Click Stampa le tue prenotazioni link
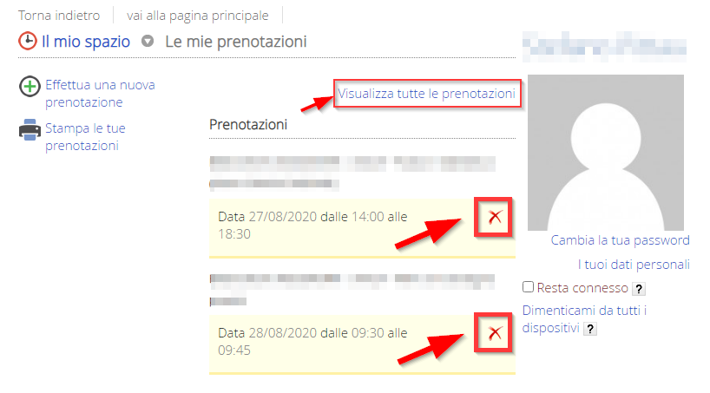Image resolution: width=710 pixels, height=393 pixels. [x=85, y=137]
